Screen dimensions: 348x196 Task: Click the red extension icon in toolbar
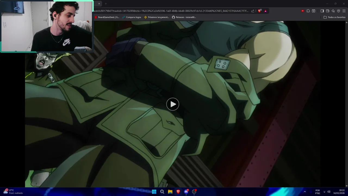tap(303, 11)
